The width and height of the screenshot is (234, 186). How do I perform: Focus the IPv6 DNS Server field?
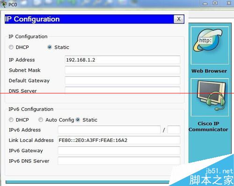point(119,161)
